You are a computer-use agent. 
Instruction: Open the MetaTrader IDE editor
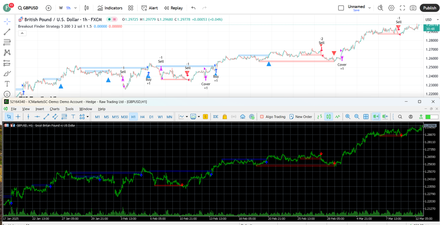(216, 117)
